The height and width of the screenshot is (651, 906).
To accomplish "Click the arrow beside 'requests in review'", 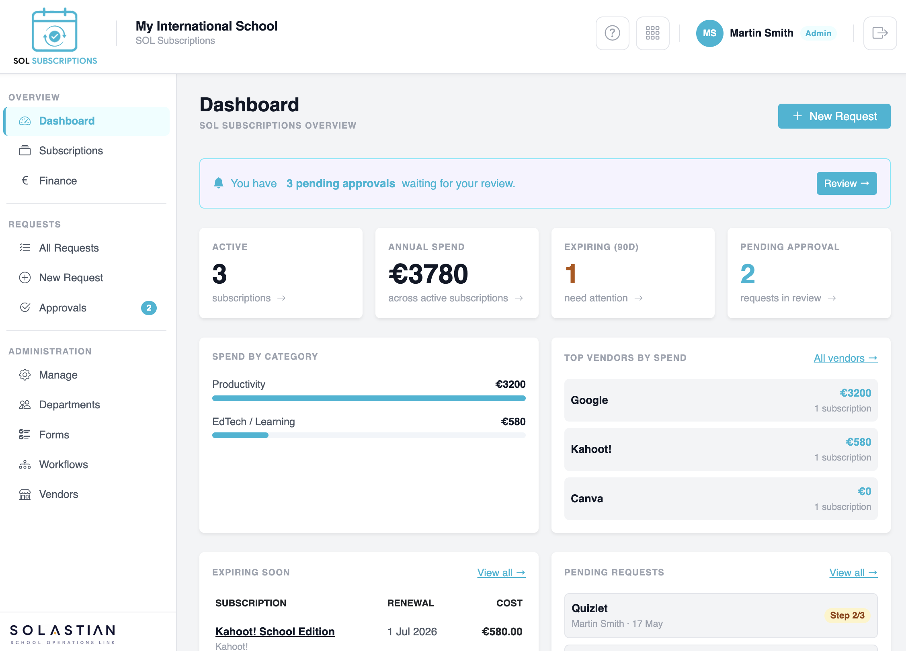I will [x=832, y=298].
